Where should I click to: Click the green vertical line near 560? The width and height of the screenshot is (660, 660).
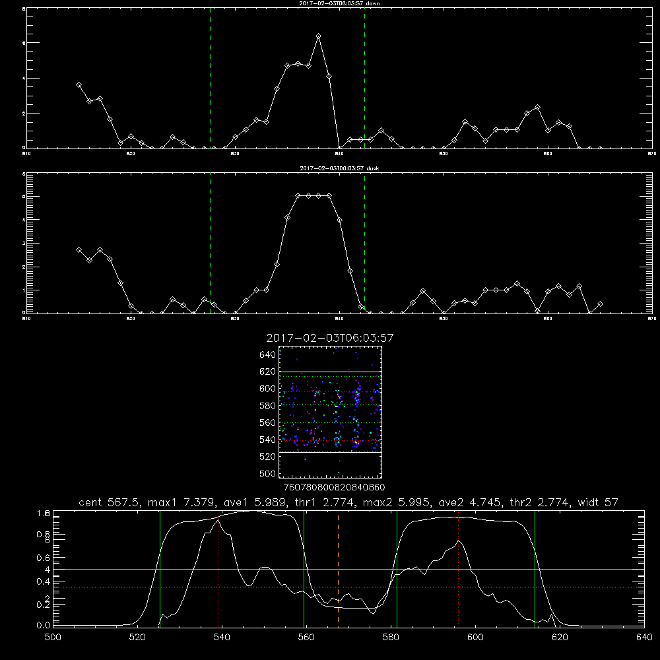coord(304,569)
